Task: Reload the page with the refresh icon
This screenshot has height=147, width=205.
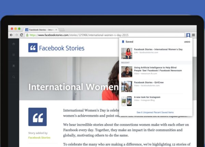Action: (x=22, y=35)
